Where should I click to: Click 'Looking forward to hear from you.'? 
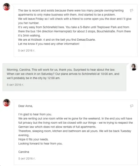coord(40,144)
